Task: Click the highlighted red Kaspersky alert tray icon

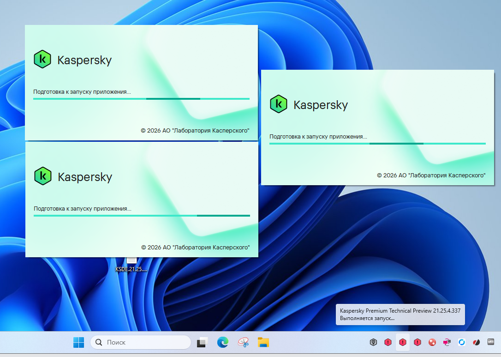Action: [403, 342]
